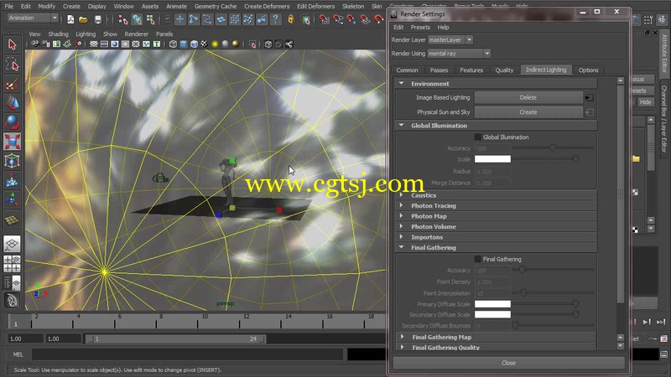Screen dimensions: 671x377
Task: Switch to four view layout
Action: click(x=12, y=264)
